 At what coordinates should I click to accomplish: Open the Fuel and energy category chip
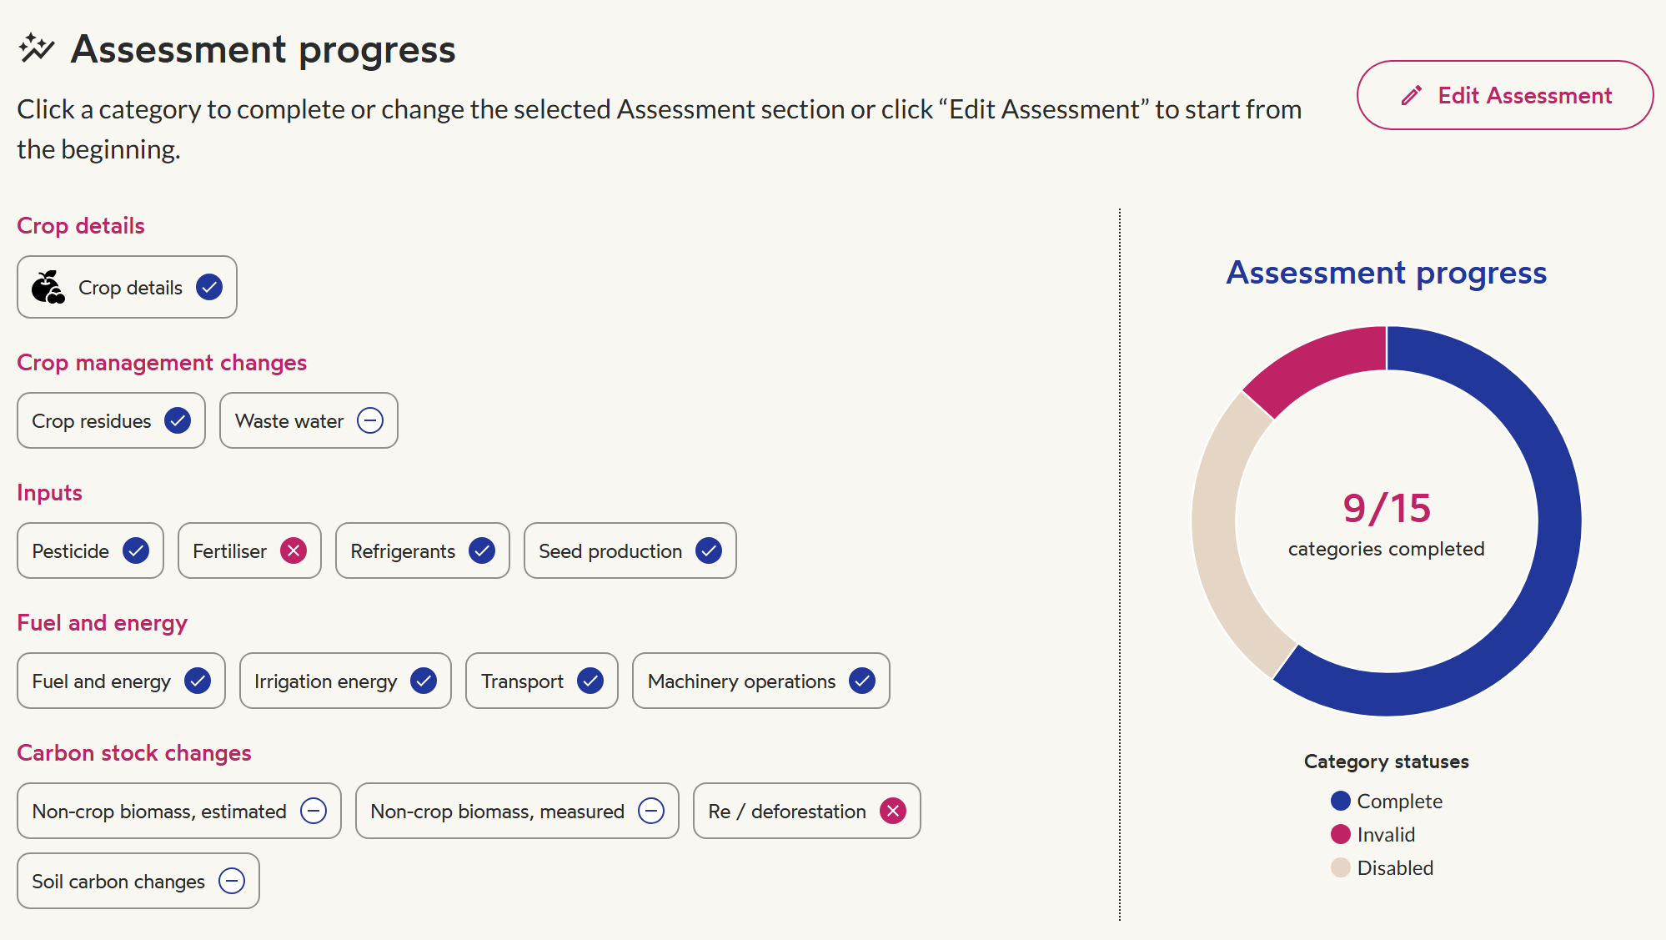[121, 681]
